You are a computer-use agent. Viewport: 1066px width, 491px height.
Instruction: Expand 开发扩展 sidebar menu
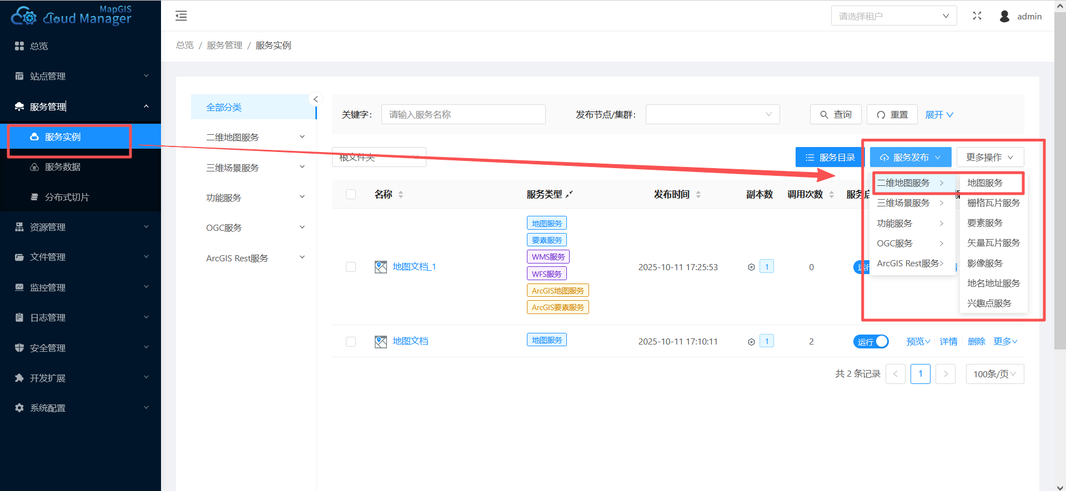point(81,378)
